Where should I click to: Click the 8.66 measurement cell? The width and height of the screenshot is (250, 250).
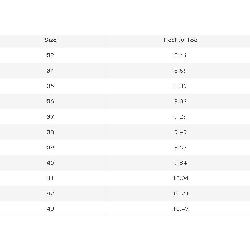click(180, 71)
